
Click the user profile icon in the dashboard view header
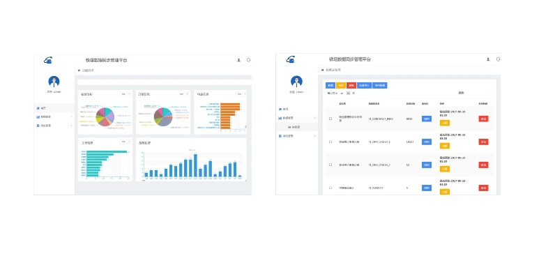pos(238,60)
